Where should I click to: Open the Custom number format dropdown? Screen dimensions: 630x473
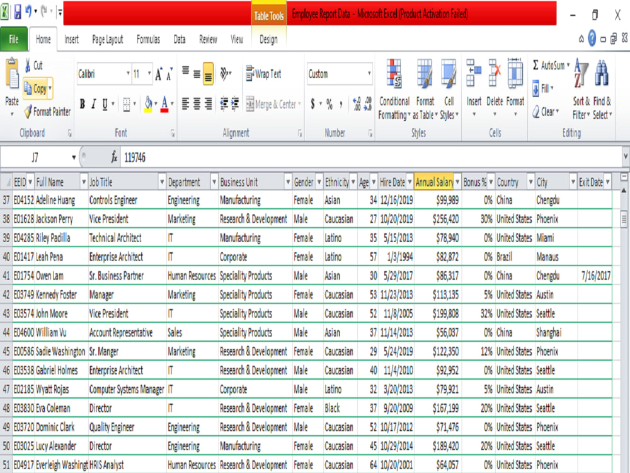point(369,74)
